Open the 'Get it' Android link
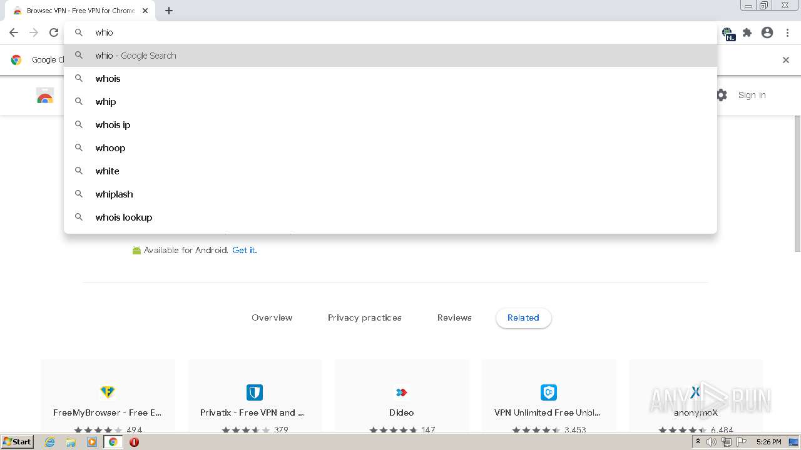Viewport: 801px width, 450px height. pyautogui.click(x=244, y=250)
